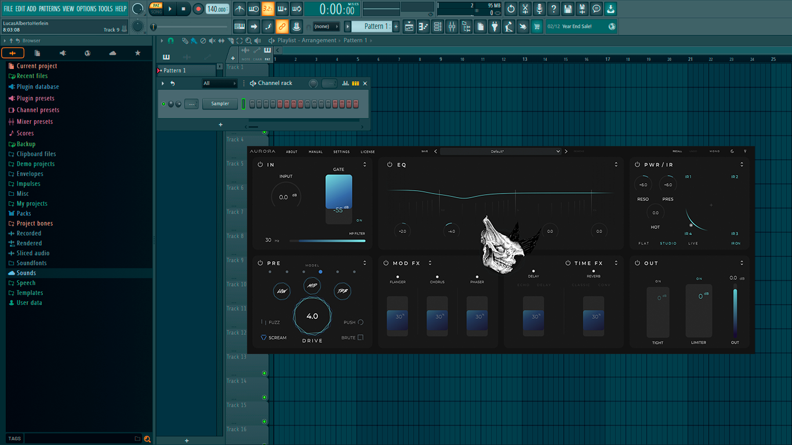Expand Mixer presets in browser

[x=35, y=122]
